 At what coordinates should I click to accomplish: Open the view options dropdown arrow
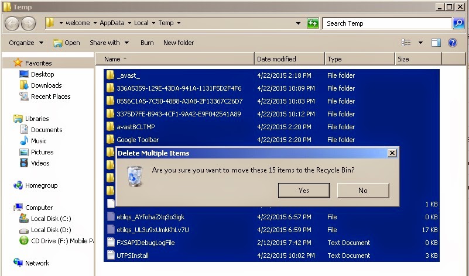(x=420, y=43)
